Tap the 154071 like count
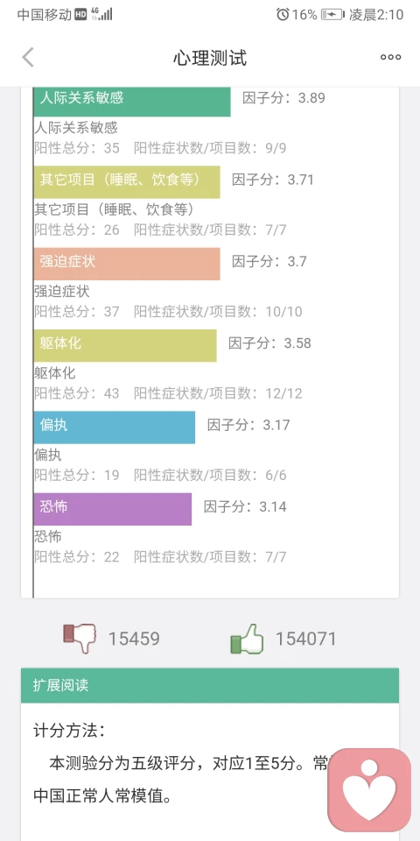 click(306, 639)
